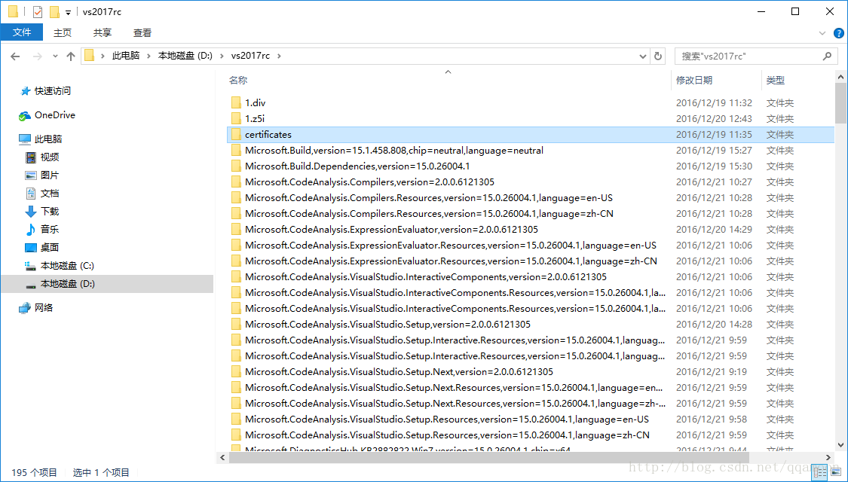Expand the ribbon with the chevron
This screenshot has width=848, height=482.
[x=824, y=33]
